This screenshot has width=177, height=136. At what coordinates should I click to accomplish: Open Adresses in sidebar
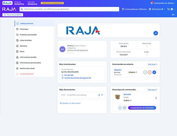(x=34, y=46)
